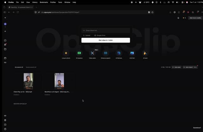
Task: Collapse the sidebar with the top toggle icon
Action: [x=5, y=18]
